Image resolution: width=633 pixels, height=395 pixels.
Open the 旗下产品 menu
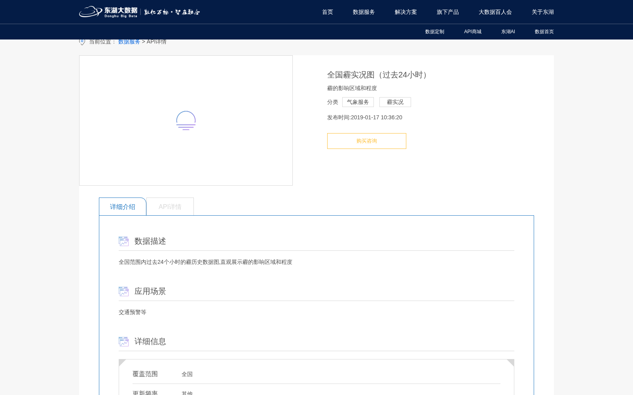pos(448,12)
